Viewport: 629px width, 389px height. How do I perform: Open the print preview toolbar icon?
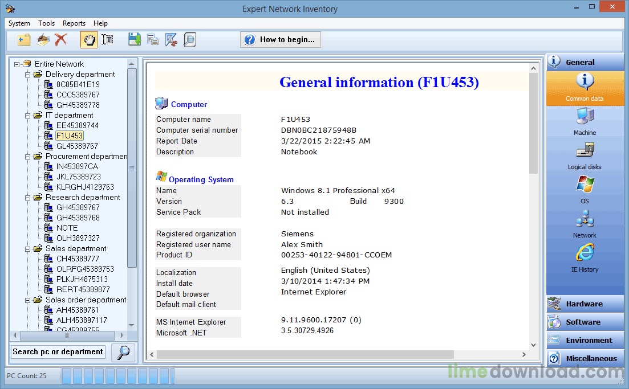coord(189,39)
